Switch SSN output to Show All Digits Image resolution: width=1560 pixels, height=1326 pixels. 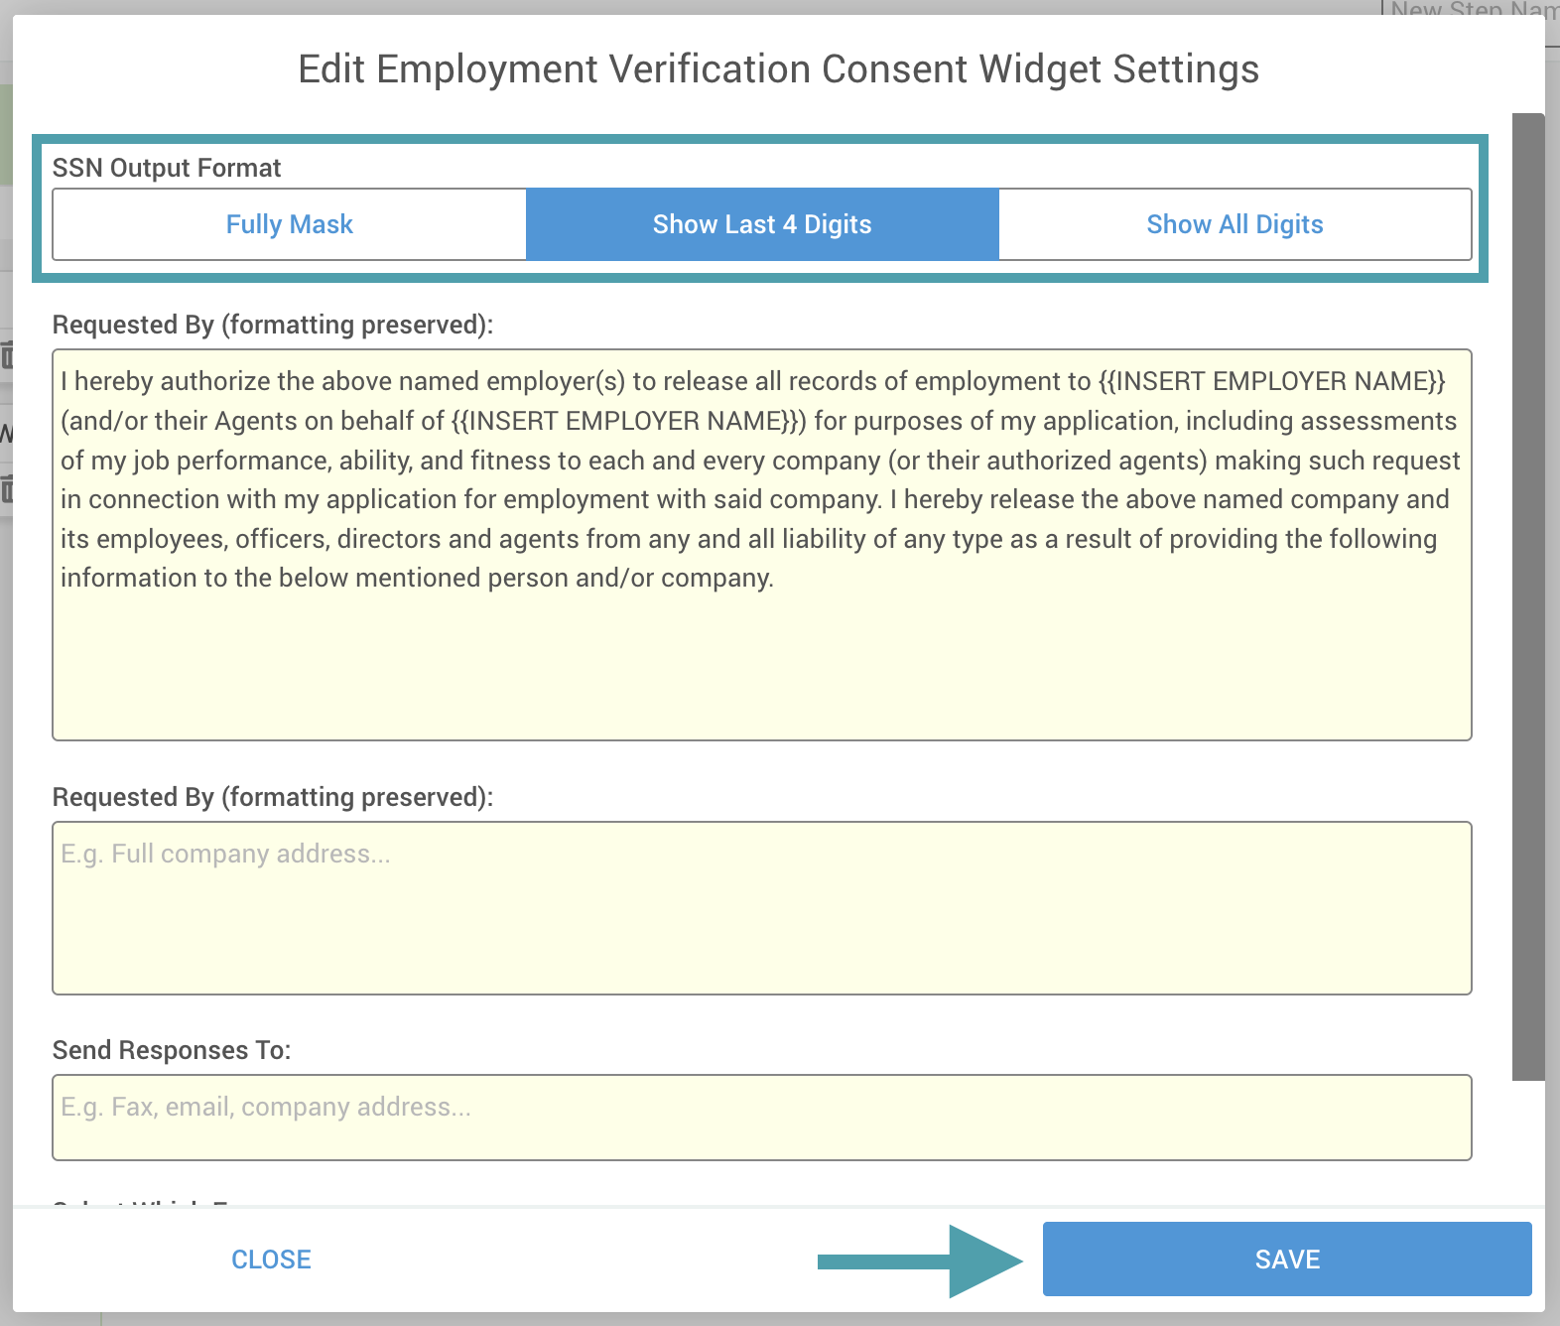coord(1235,224)
